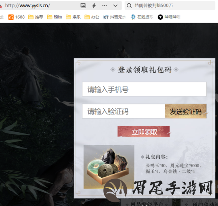The height and width of the screenshot is (206, 218).
Task: Focus the 请输入验证码 verification code field
Action: coord(124,111)
